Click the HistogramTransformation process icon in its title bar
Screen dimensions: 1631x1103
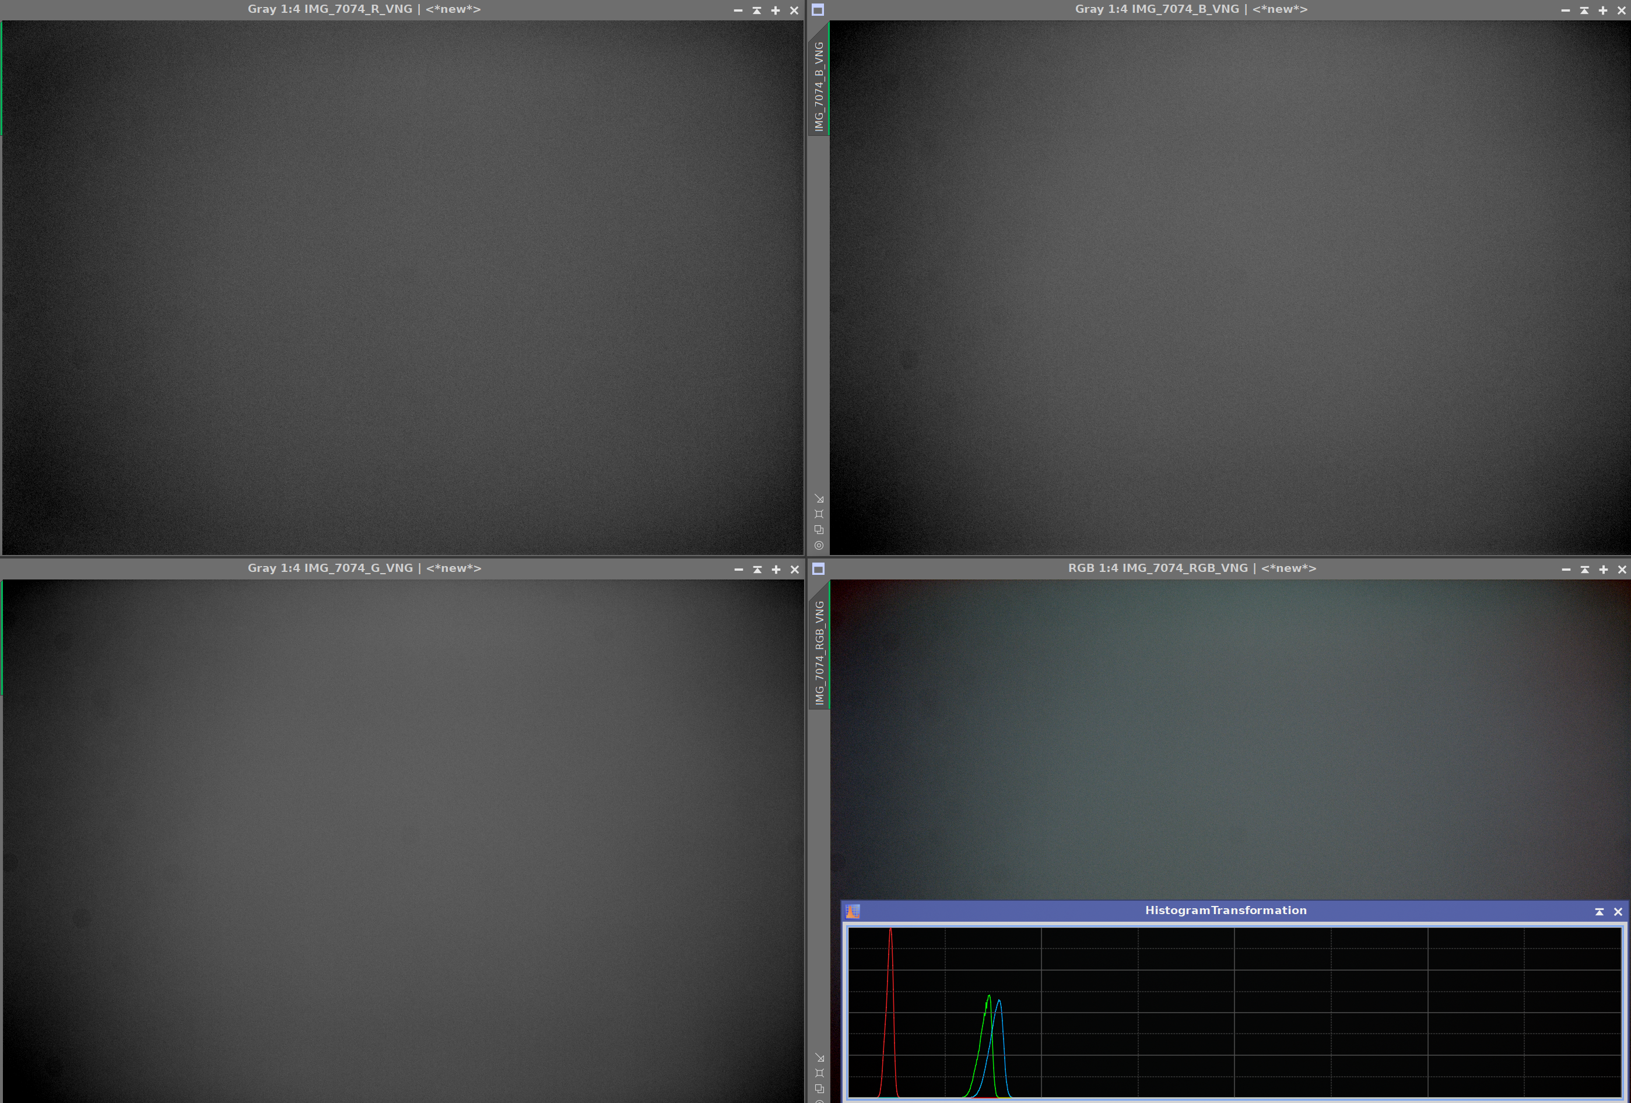[853, 911]
